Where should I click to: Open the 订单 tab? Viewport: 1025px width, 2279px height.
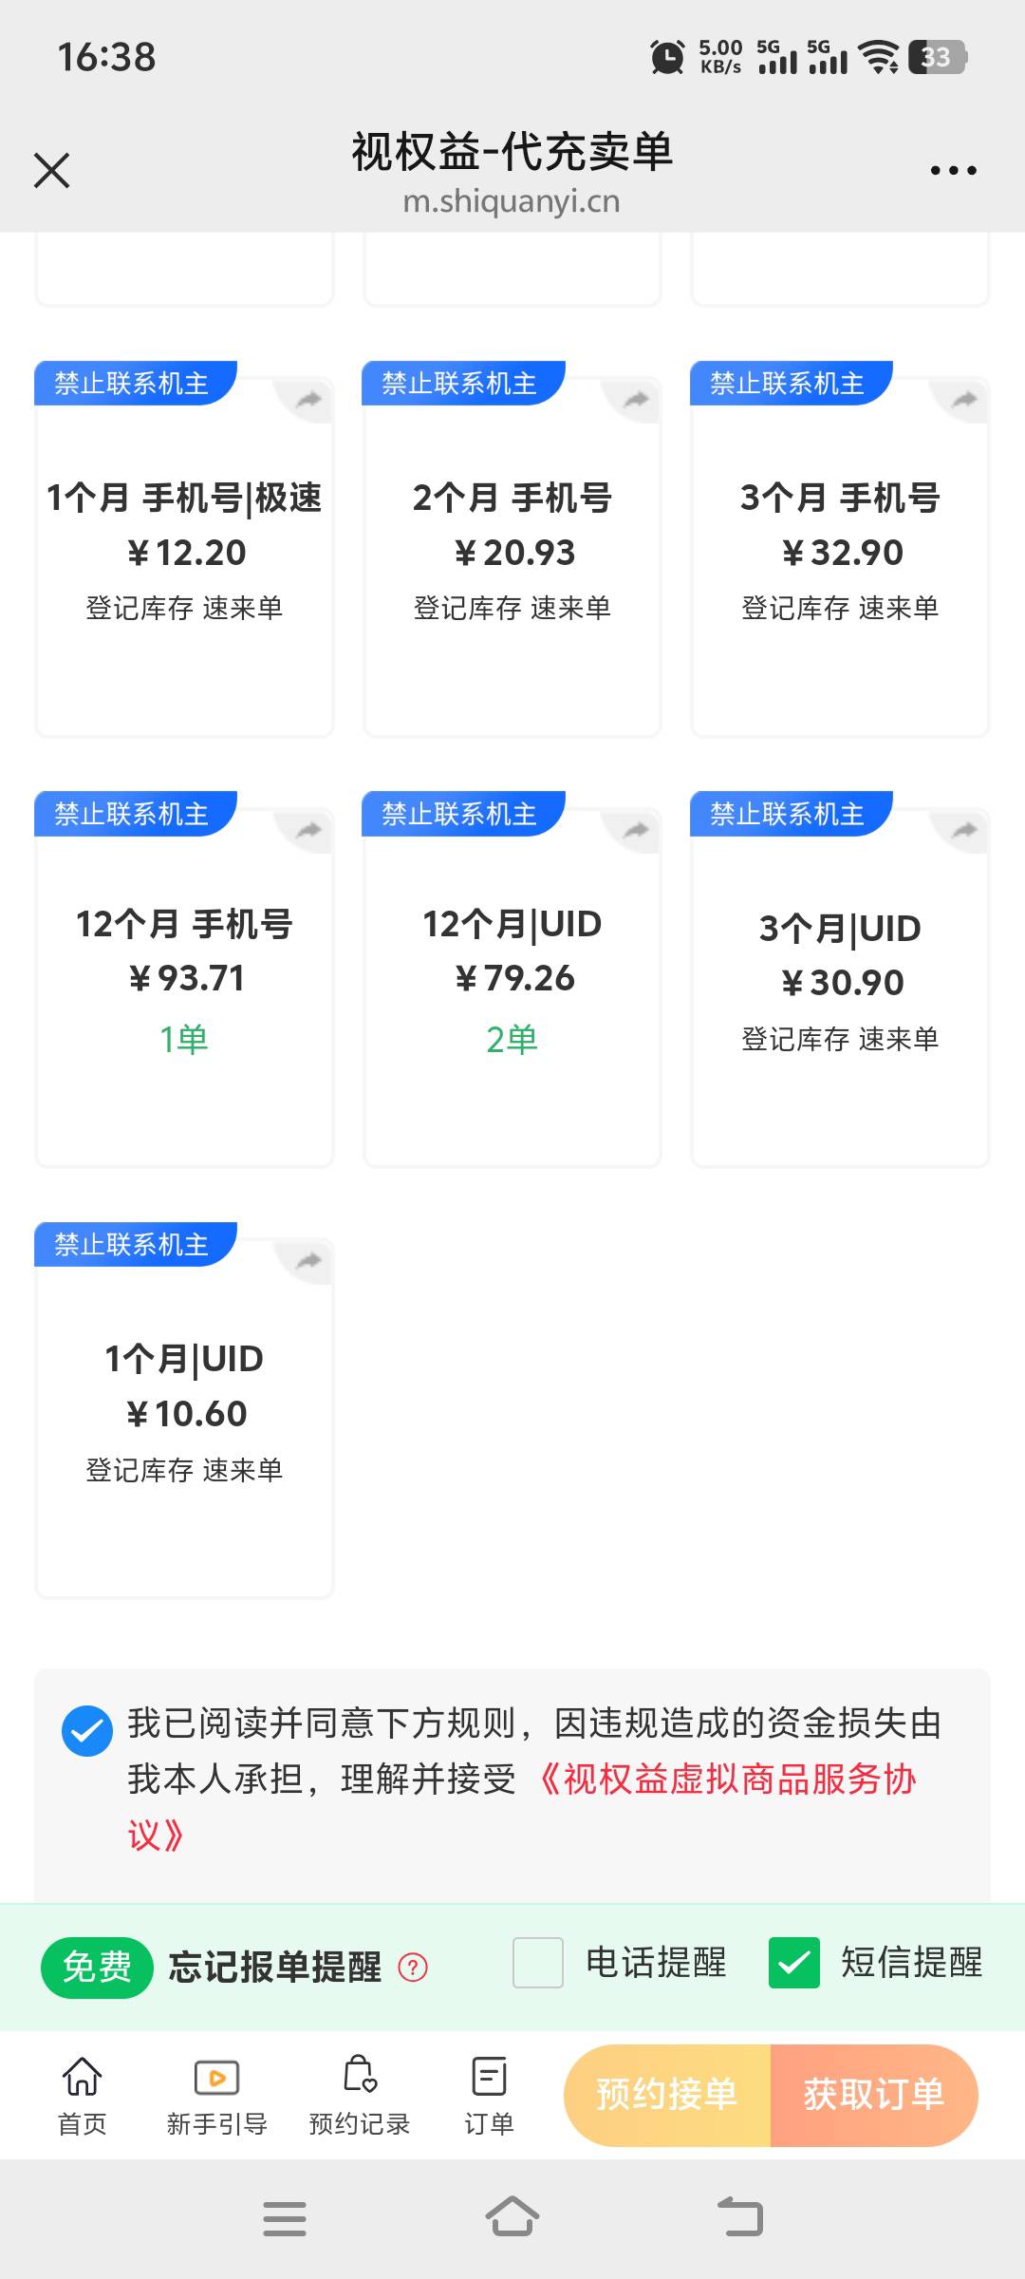tap(489, 2096)
